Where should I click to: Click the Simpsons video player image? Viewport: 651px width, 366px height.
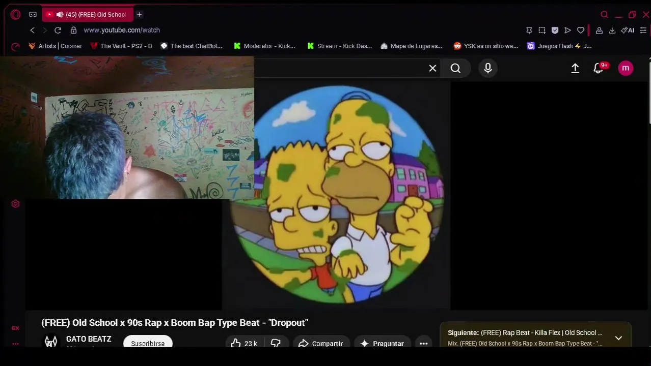(x=336, y=194)
